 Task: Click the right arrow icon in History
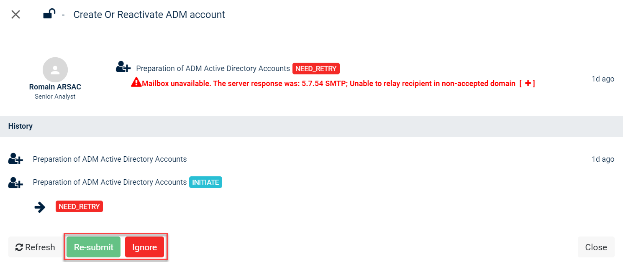(x=40, y=207)
